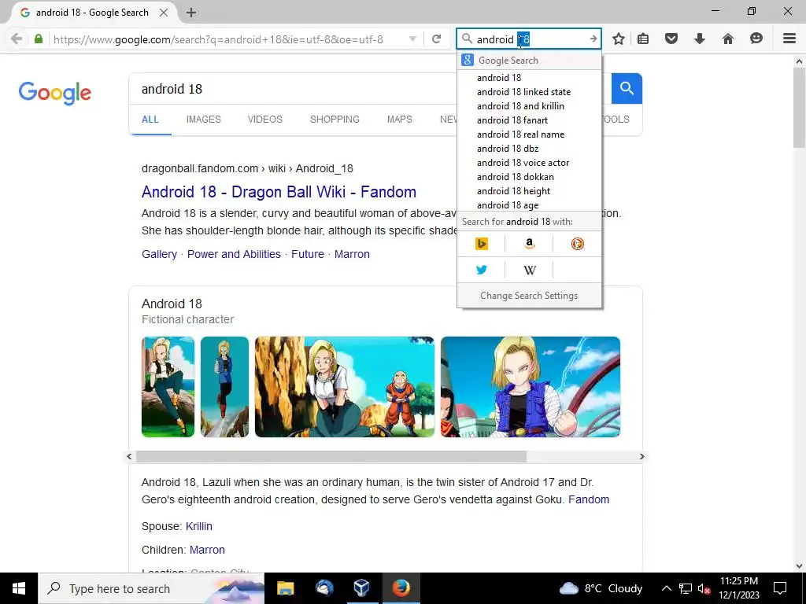Select suggestion android 18 linked state
The width and height of the screenshot is (806, 604).
coord(529,92)
